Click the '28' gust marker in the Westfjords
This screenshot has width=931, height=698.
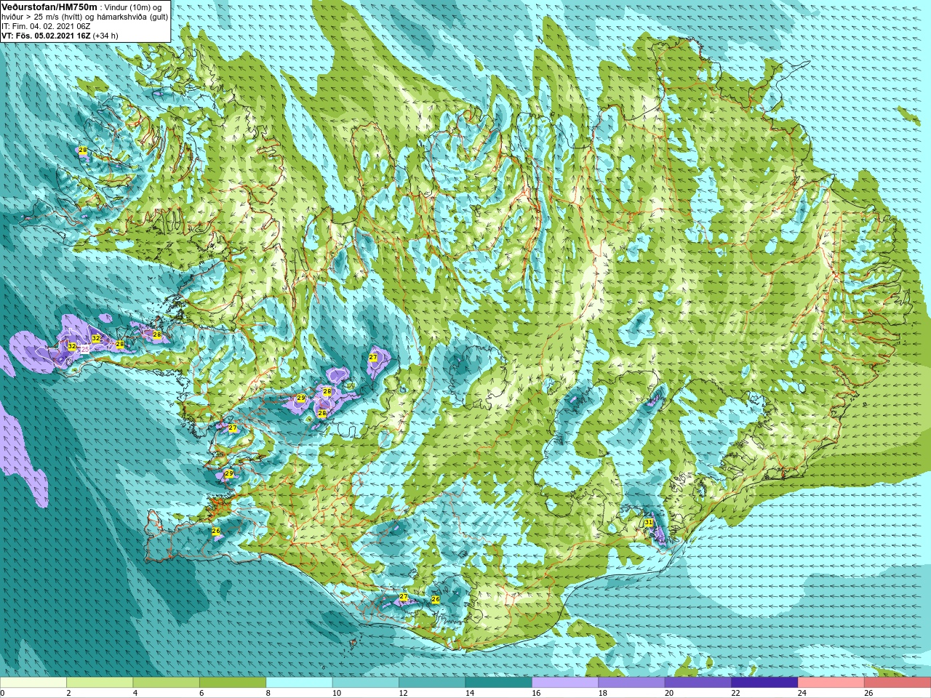(x=83, y=150)
